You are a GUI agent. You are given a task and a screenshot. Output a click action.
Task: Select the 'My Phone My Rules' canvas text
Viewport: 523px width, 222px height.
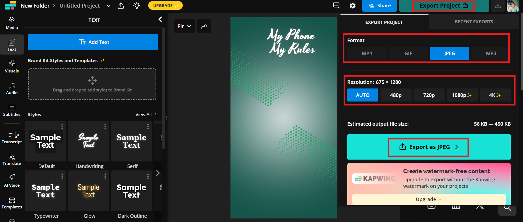291,42
